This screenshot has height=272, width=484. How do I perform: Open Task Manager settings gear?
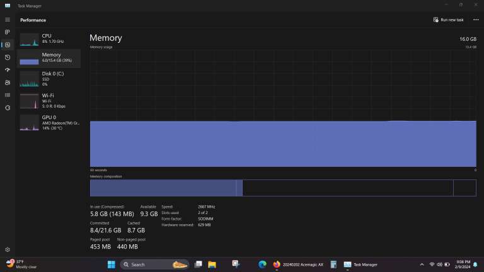(x=8, y=250)
